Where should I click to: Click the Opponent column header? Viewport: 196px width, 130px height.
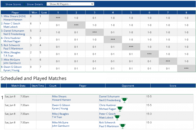coord(128,86)
